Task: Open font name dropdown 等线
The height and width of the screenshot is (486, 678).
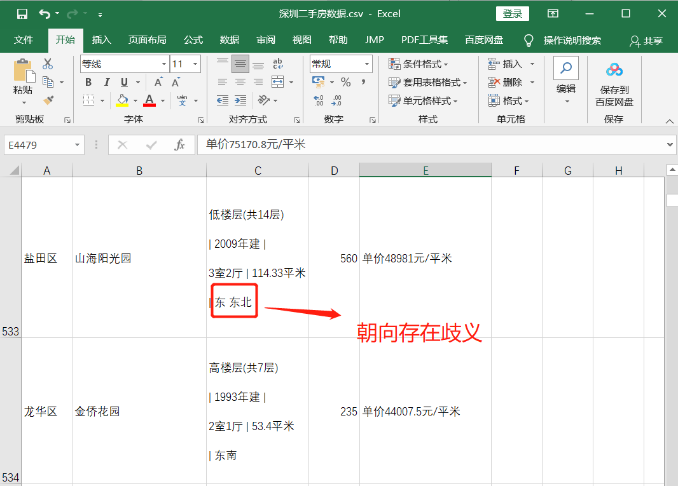Action: click(x=164, y=64)
